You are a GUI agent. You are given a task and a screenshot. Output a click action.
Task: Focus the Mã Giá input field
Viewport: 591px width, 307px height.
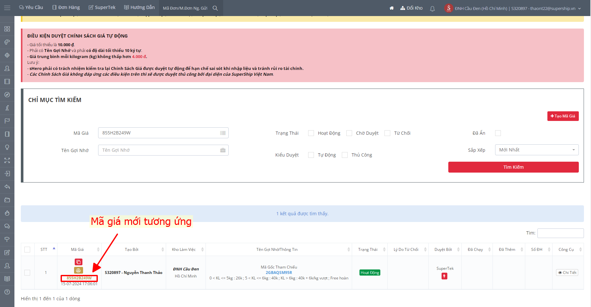(163, 133)
